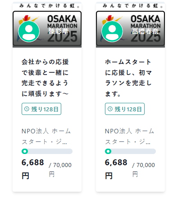Click the green progress knob in the left card
This screenshot has width=173, height=198.
[x=25, y=151]
